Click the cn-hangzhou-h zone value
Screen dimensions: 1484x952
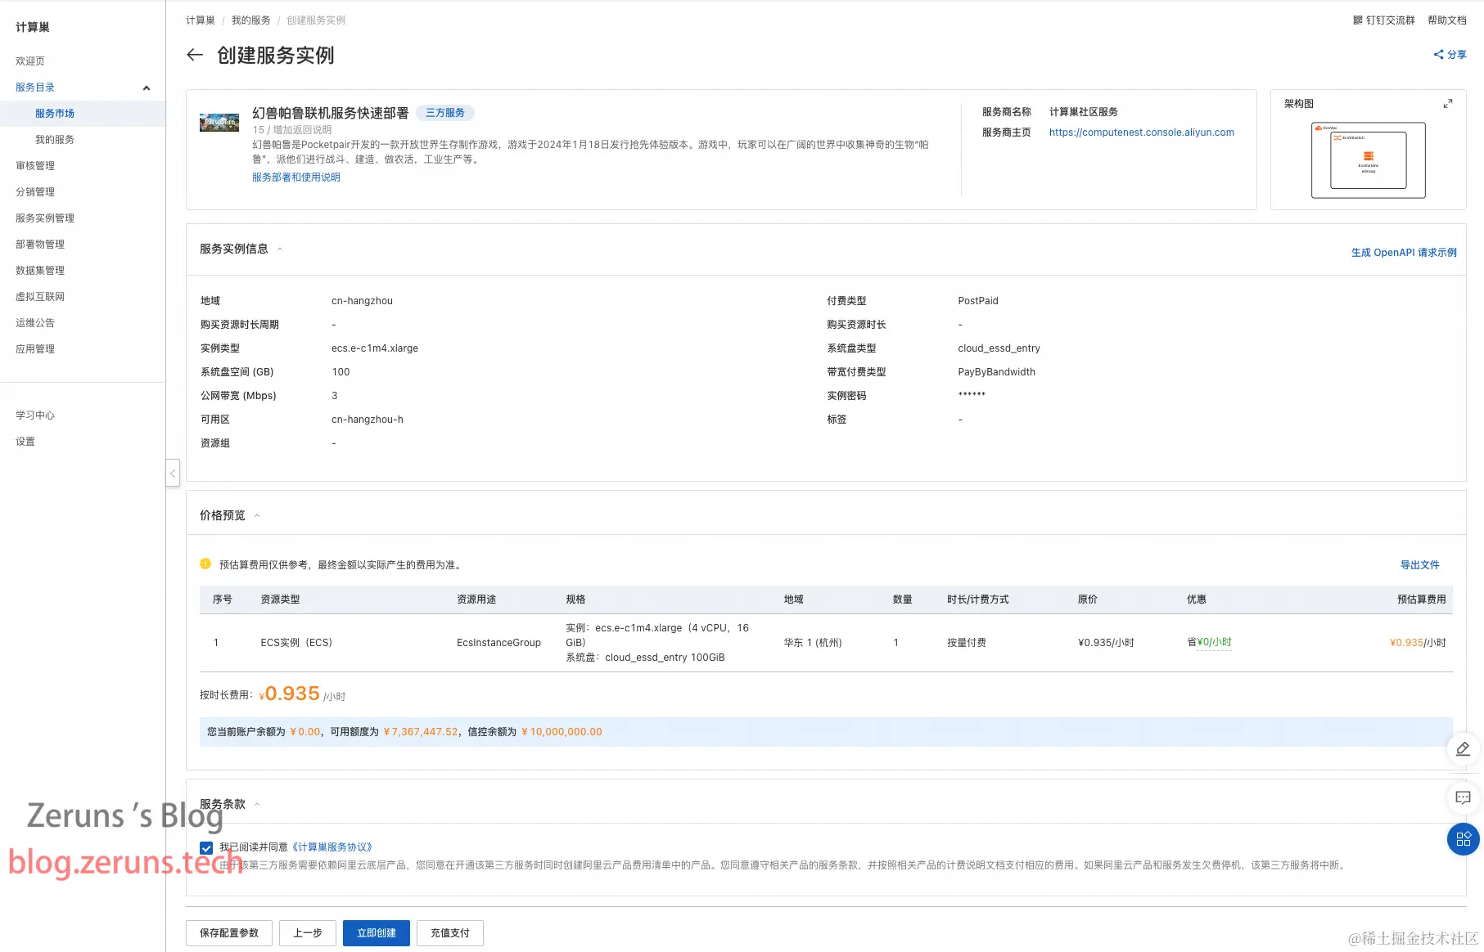(368, 420)
